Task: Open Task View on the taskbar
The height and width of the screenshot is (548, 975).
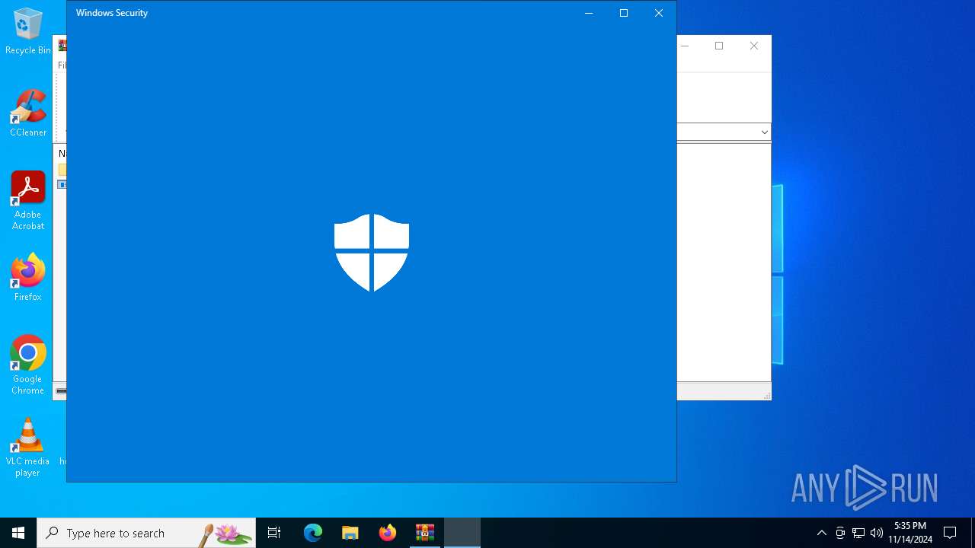Action: (x=274, y=533)
